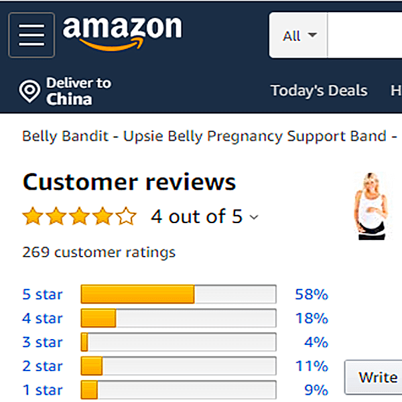Open the All departments search dropdown
The width and height of the screenshot is (402, 402).
(299, 36)
